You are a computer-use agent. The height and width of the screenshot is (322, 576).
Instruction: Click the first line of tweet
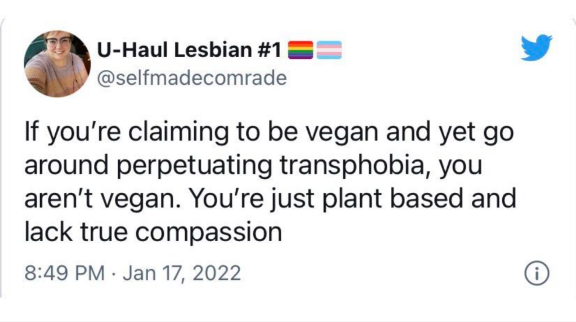pos(269,133)
